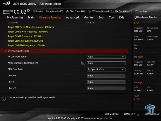Click the Hardware Monitor display icon
The width and height of the screenshot is (161, 121).
click(135, 17)
